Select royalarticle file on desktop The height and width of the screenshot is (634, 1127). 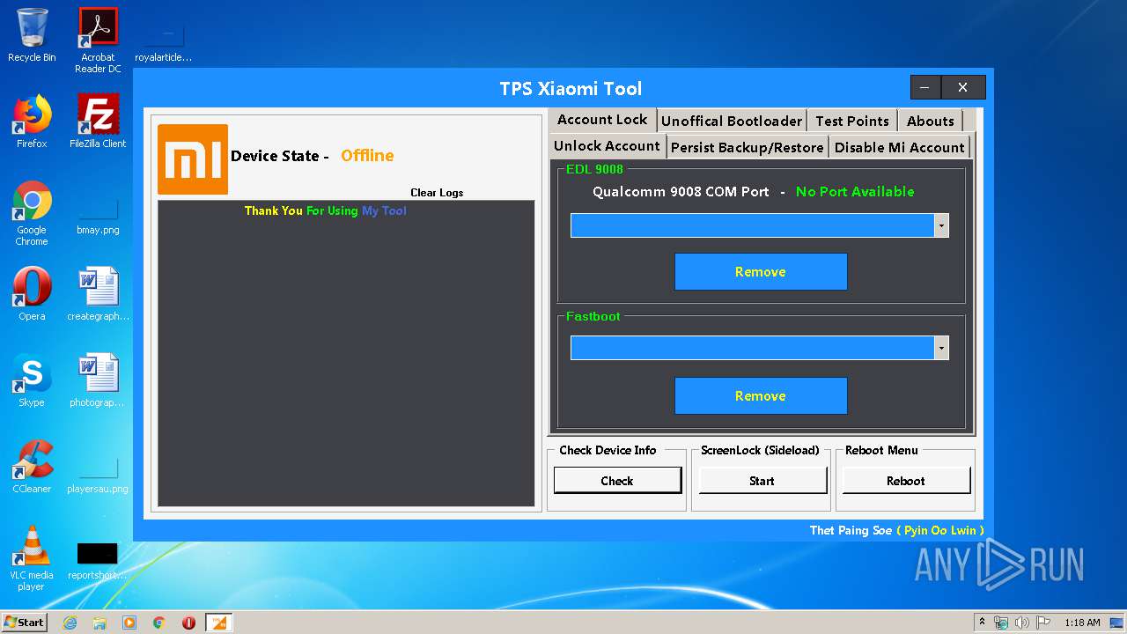point(163,41)
